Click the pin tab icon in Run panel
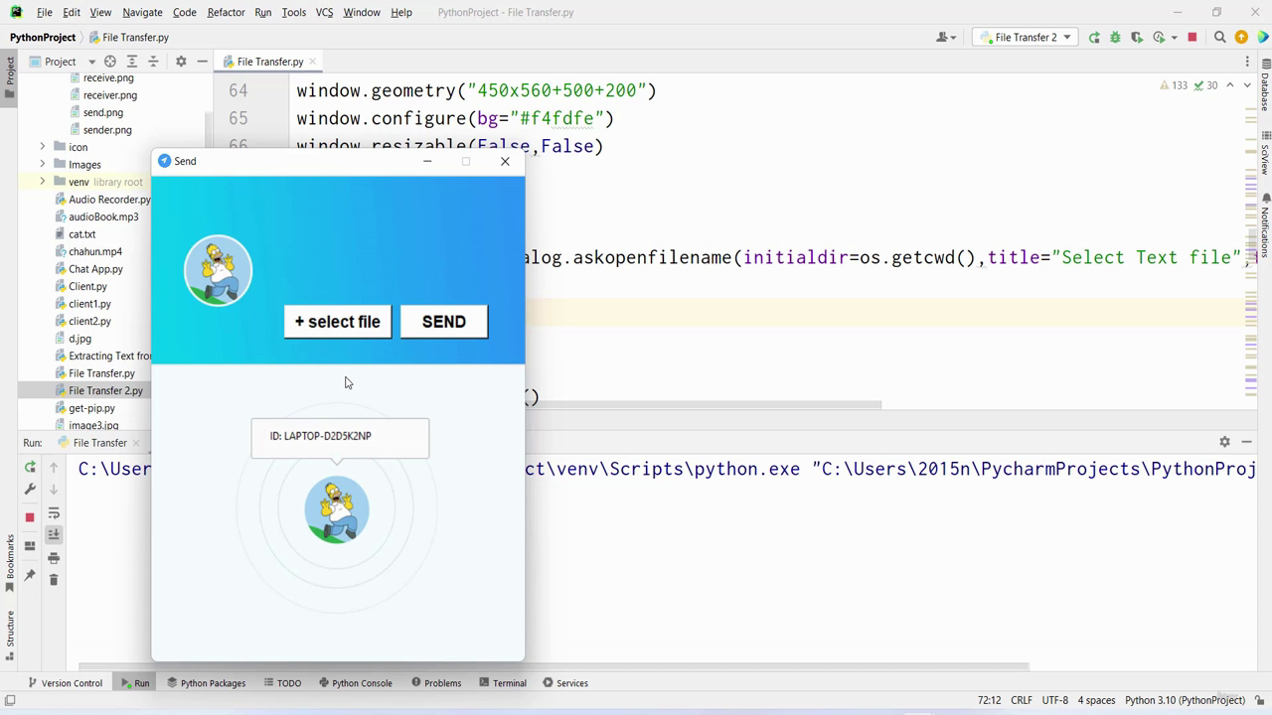This screenshot has width=1272, height=715. point(30,575)
